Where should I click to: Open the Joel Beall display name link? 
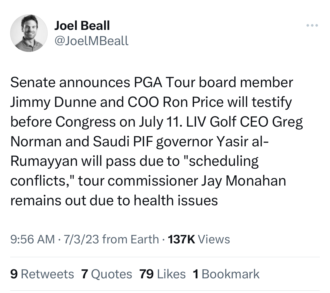pyautogui.click(x=82, y=26)
